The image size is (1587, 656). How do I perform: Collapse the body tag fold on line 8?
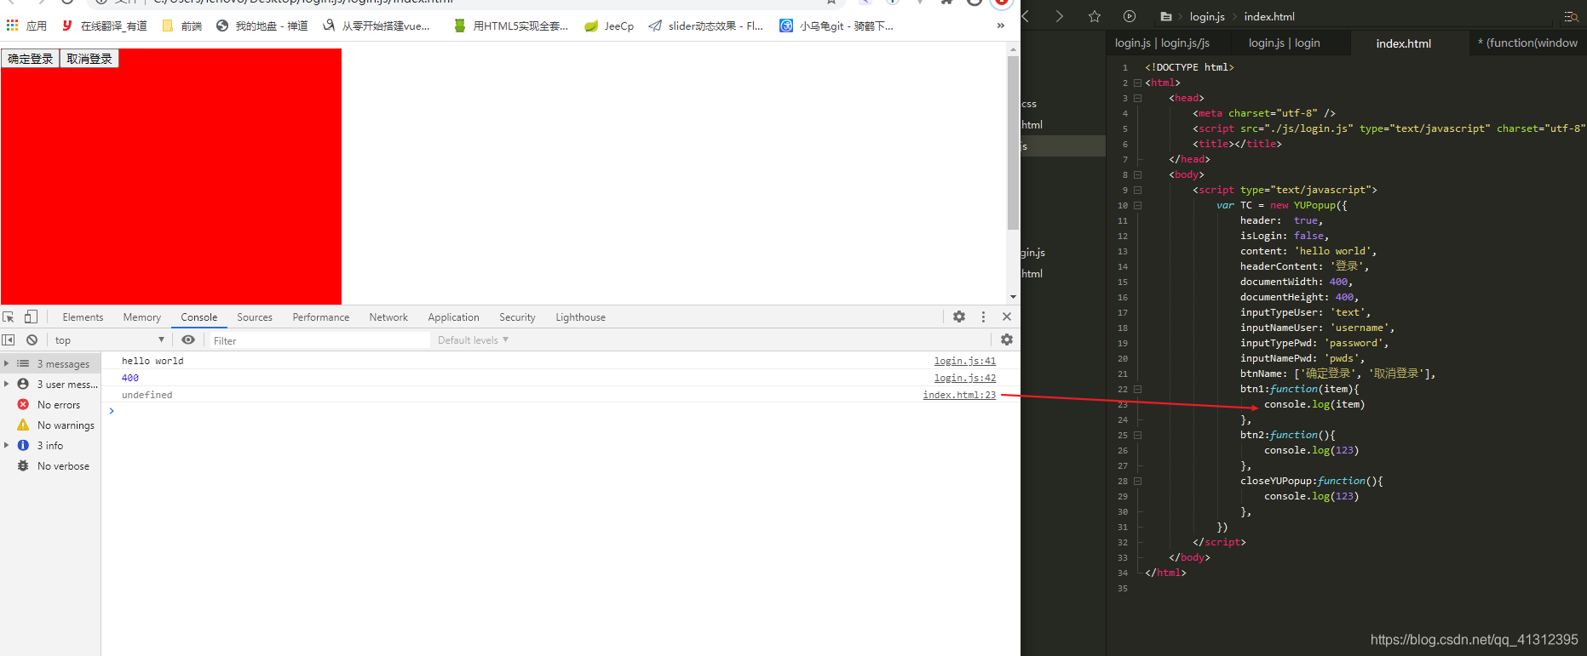tap(1137, 174)
